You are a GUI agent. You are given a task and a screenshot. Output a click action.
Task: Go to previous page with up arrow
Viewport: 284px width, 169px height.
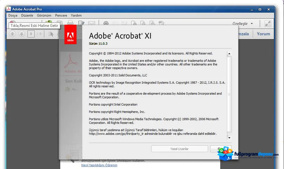[12, 34]
